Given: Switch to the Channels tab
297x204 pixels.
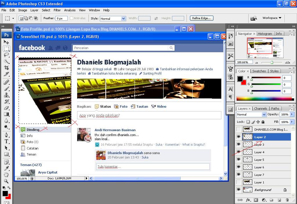Looking at the screenshot, I should coord(260,109).
